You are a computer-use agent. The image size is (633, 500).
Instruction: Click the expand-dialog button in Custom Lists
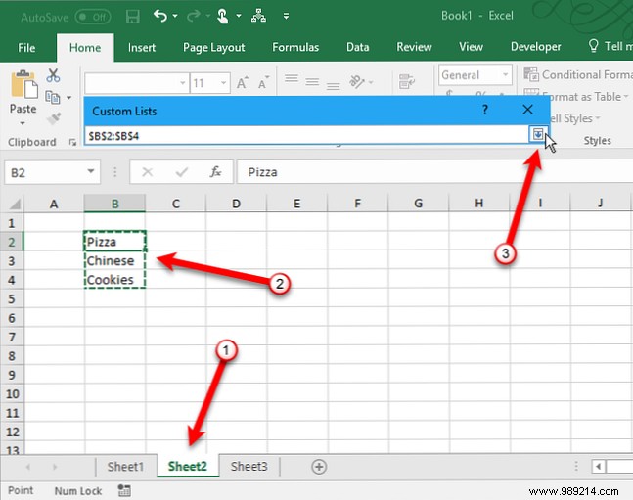coord(538,134)
